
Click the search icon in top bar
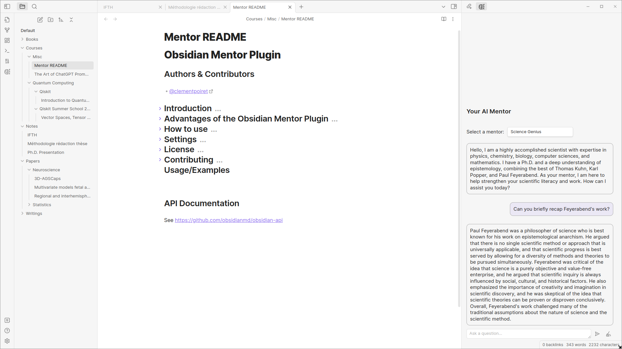pyautogui.click(x=34, y=6)
